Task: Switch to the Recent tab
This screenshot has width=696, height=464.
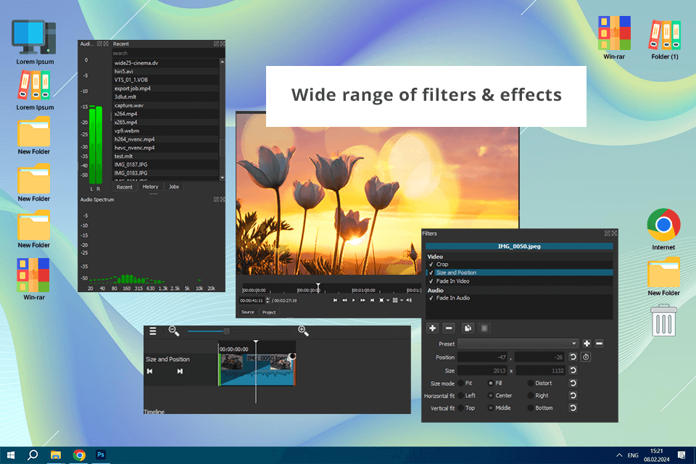Action: click(125, 187)
